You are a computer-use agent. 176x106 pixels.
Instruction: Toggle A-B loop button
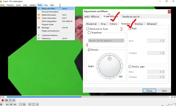(x=10, y=100)
